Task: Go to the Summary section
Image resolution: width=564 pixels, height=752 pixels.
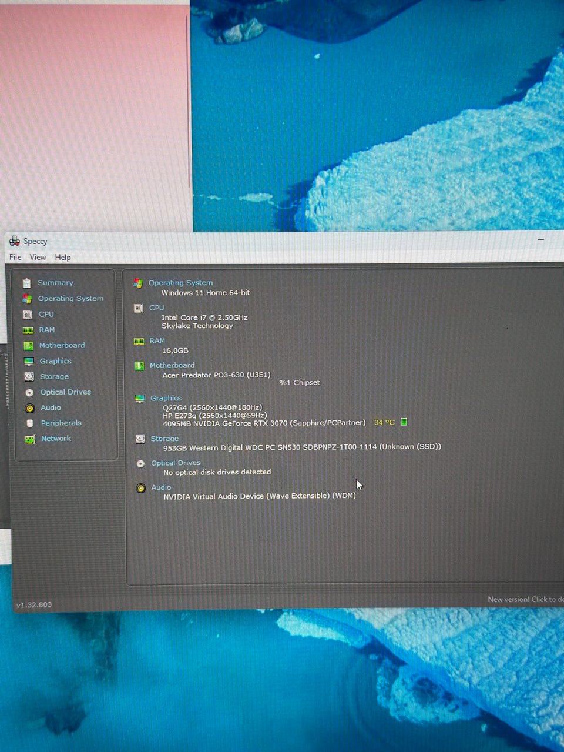Action: pyautogui.click(x=56, y=283)
